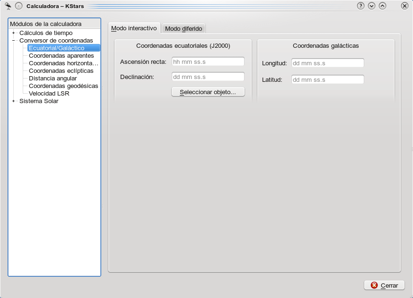Click the galactic Longitud input field
This screenshot has height=298, width=413.
coord(327,63)
